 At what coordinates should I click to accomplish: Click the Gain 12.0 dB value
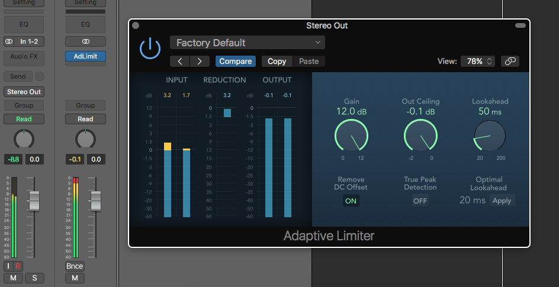point(351,111)
